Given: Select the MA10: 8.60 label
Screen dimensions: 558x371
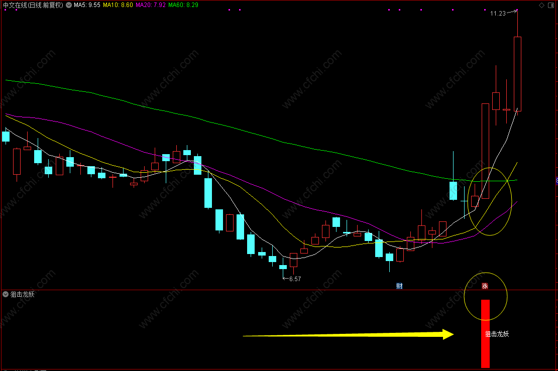Looking at the screenshot, I should (118, 5).
